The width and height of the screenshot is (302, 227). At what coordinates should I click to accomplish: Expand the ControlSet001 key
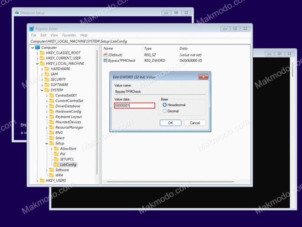coord(47,96)
